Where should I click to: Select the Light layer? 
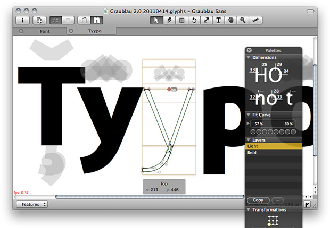pos(274,146)
